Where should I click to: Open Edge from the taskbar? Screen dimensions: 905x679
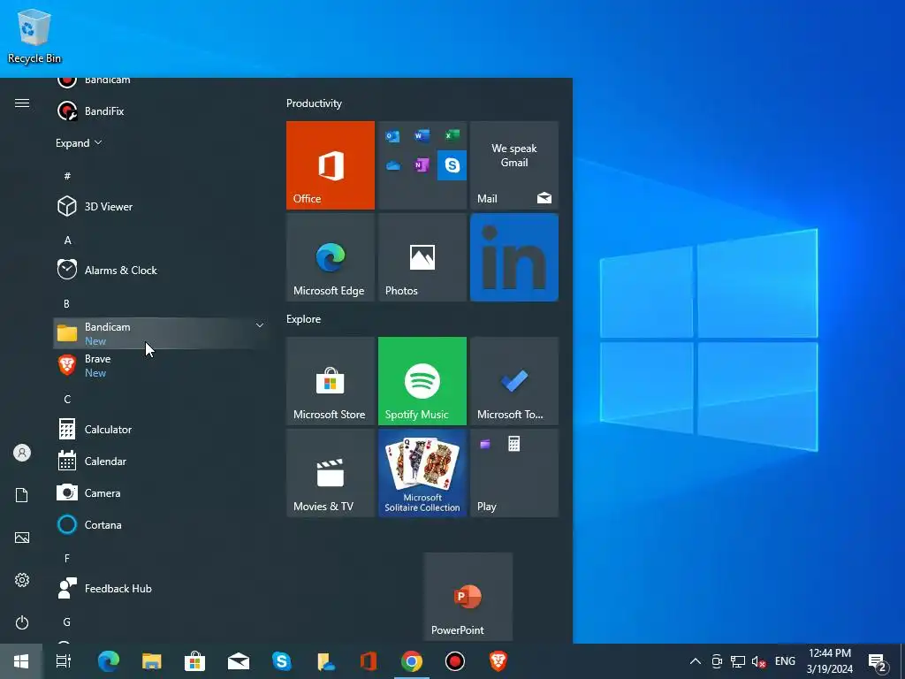108,661
